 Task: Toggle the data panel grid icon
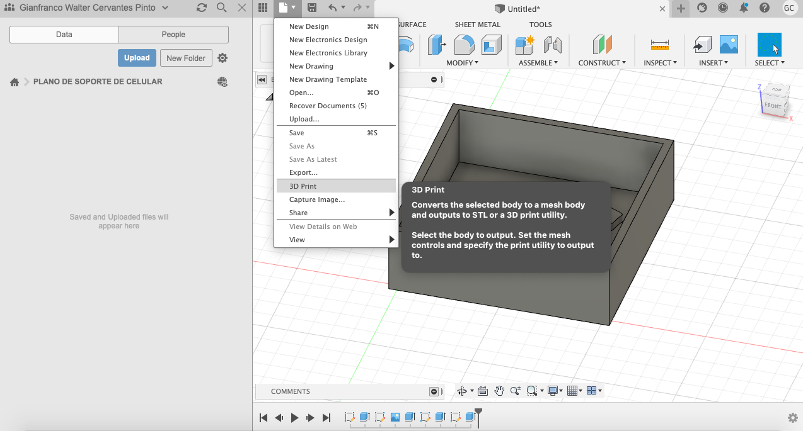pyautogui.click(x=263, y=8)
